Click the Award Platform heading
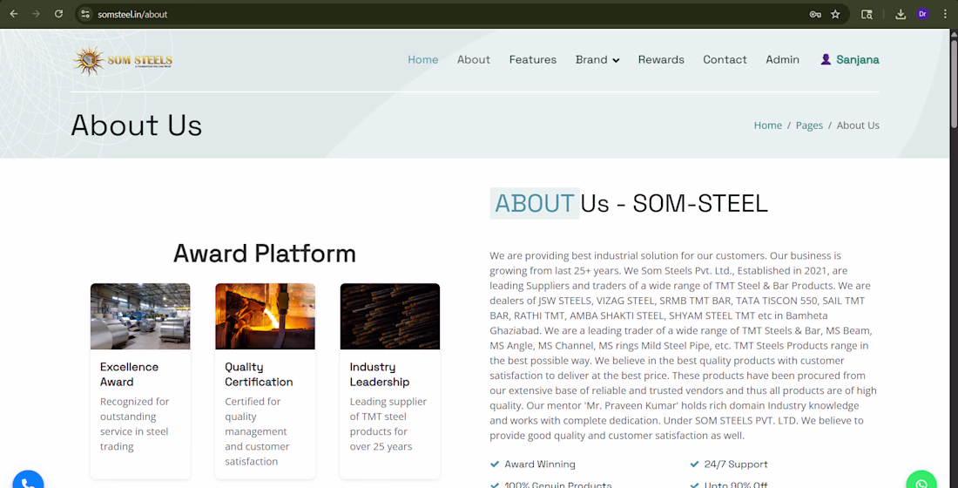This screenshot has height=488, width=958. click(265, 254)
